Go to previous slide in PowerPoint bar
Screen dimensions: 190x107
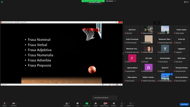pos(100,85)
